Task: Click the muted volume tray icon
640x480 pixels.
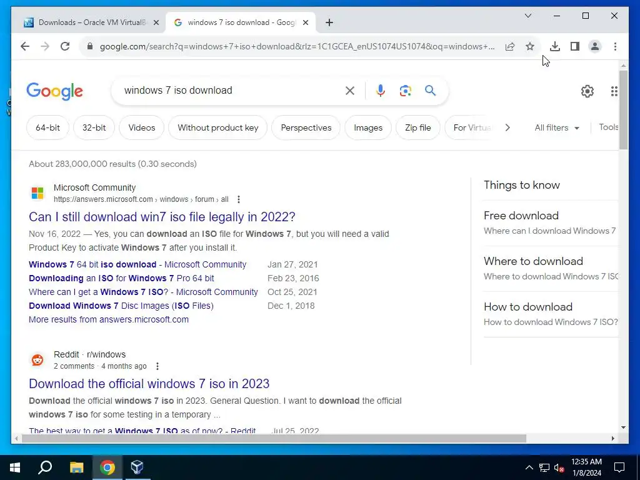Action: [x=559, y=467]
